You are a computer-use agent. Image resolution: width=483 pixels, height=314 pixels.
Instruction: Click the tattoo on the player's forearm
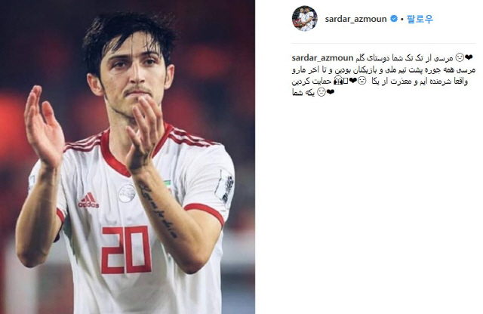158,211
